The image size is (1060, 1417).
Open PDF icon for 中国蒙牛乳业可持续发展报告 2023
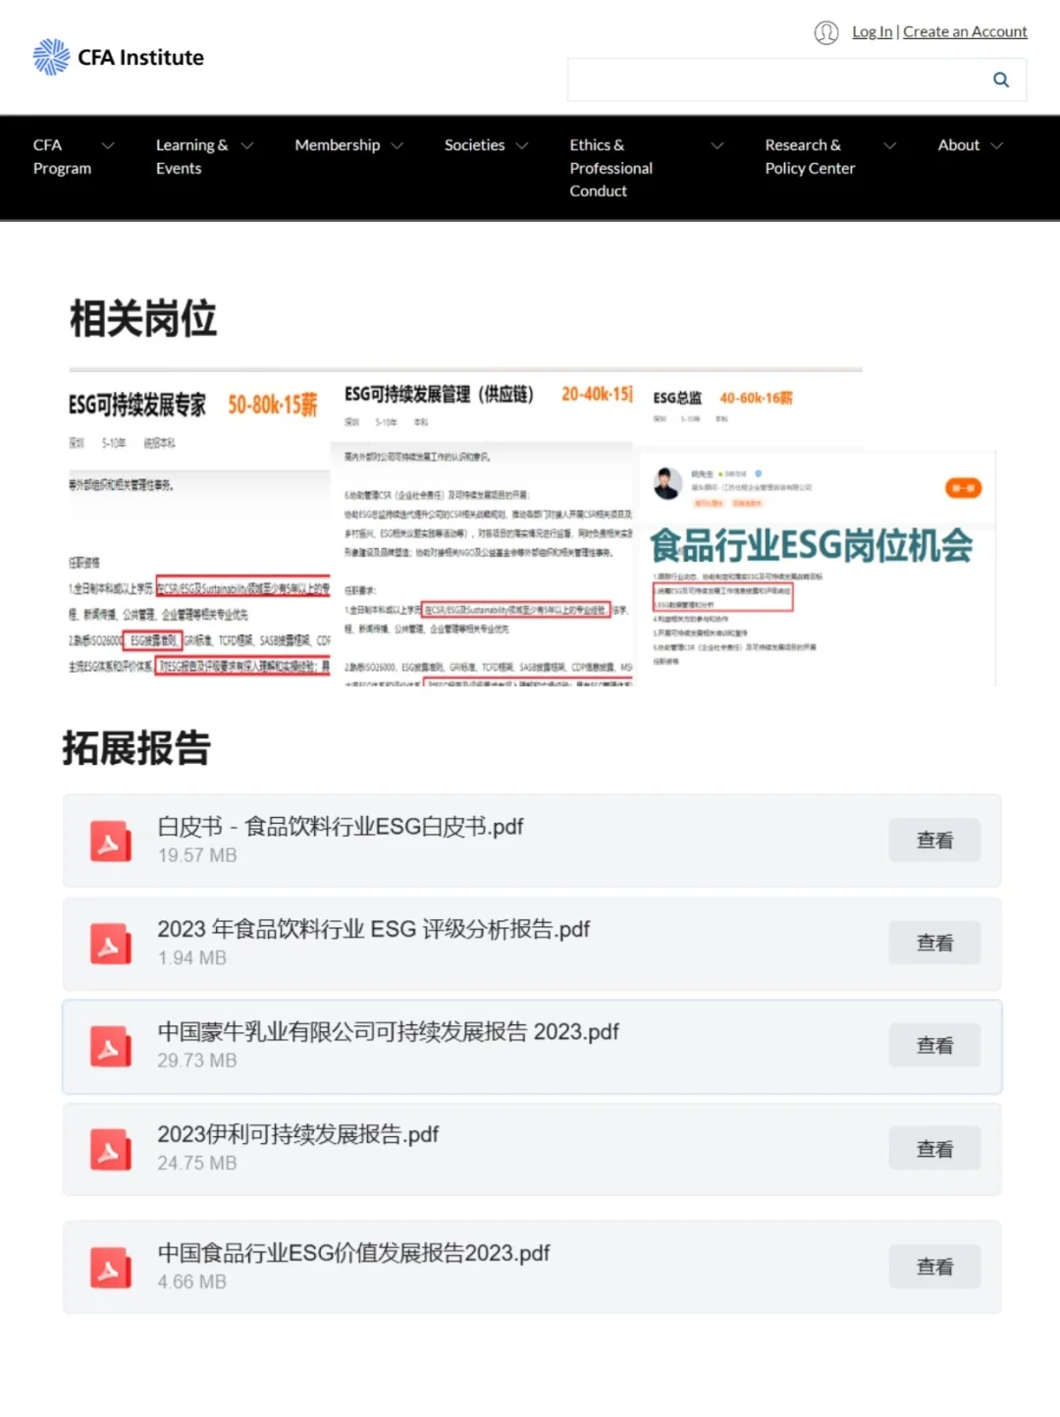[x=110, y=1047]
